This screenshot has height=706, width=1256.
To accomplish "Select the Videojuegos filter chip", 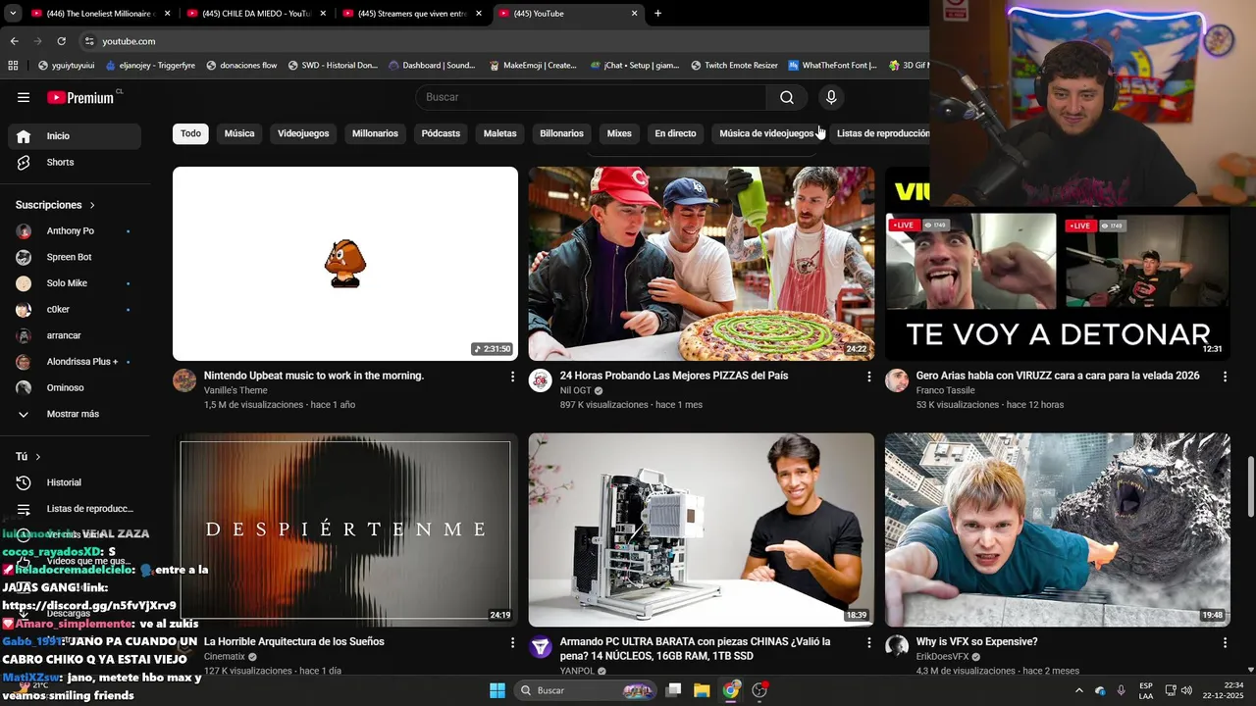I will pos(303,133).
